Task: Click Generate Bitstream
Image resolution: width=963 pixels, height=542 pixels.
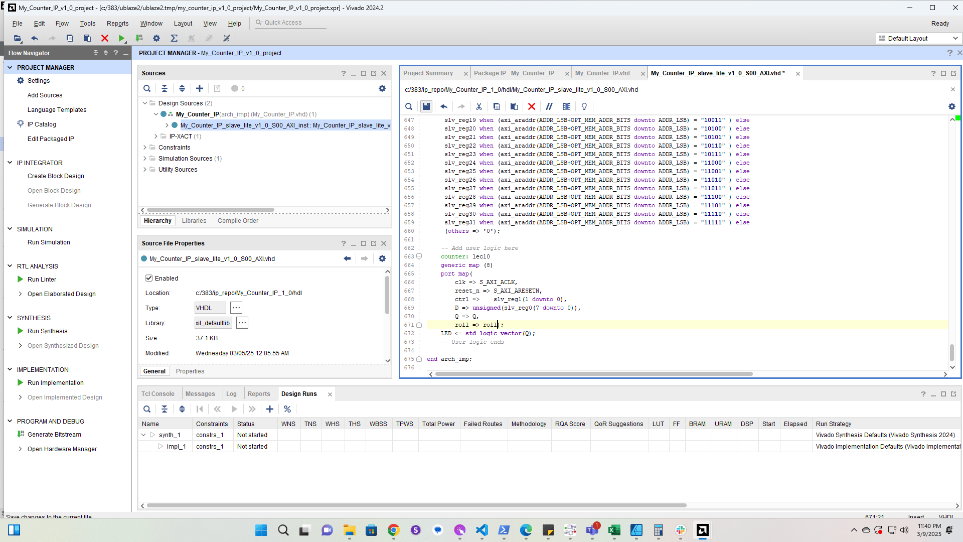Action: point(54,435)
